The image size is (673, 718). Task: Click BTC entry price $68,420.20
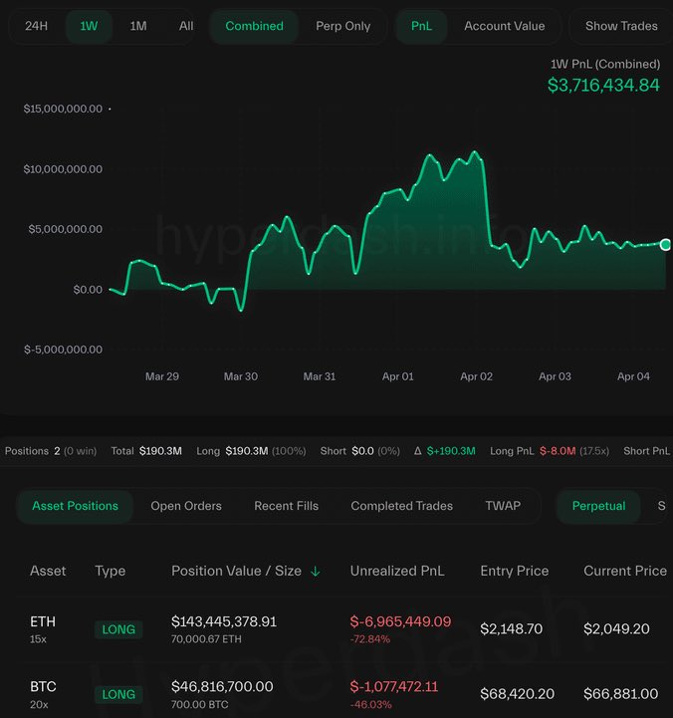pos(518,694)
